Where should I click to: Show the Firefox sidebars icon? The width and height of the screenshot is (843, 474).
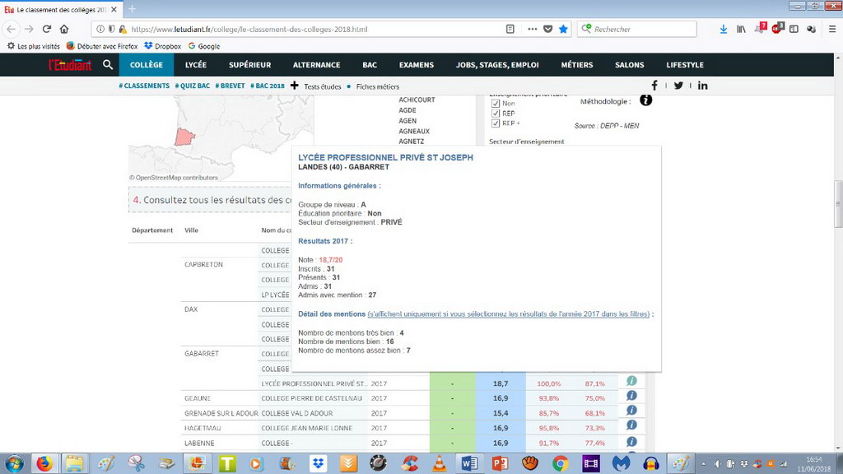[x=794, y=29]
